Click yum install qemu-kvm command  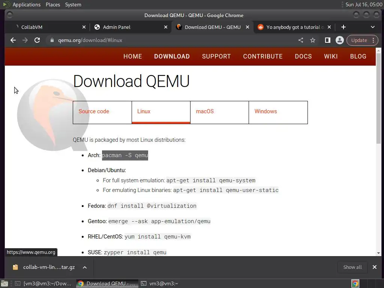(157, 237)
